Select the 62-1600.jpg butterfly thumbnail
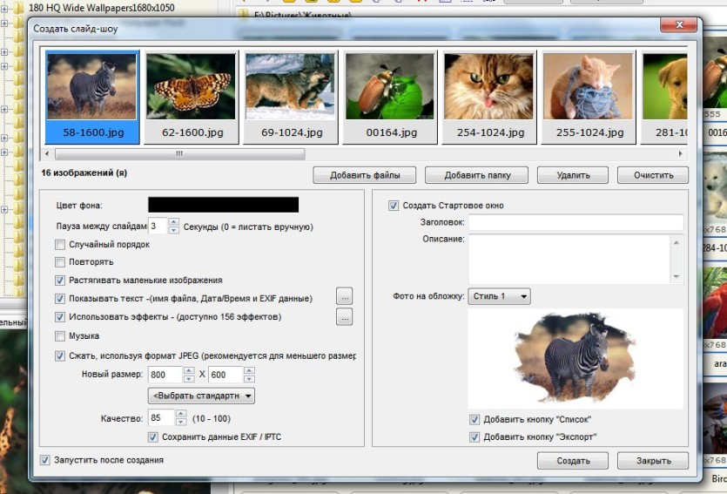Image resolution: width=727 pixels, height=494 pixels. click(192, 97)
